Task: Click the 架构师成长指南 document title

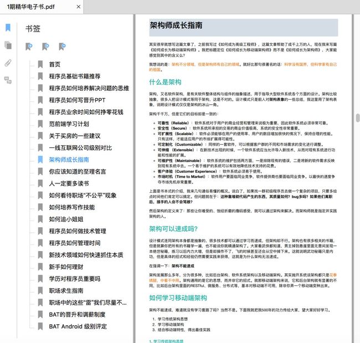Action: pos(176,25)
